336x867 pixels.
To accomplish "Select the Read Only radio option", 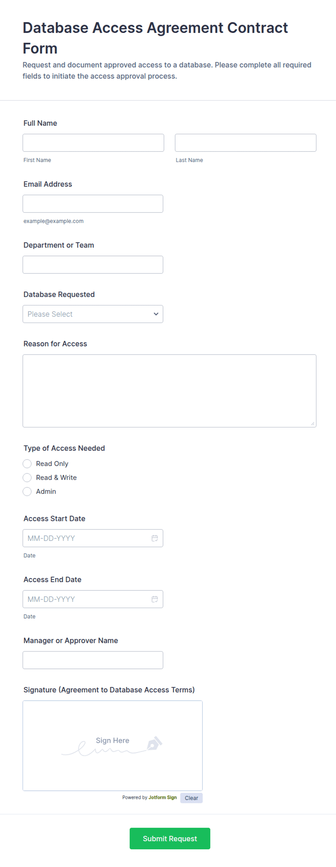I will [27, 464].
